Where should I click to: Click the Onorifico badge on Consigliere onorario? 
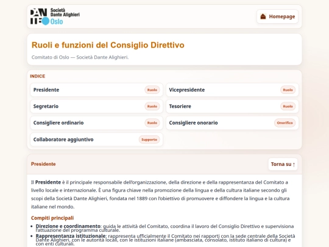pyautogui.click(x=285, y=123)
